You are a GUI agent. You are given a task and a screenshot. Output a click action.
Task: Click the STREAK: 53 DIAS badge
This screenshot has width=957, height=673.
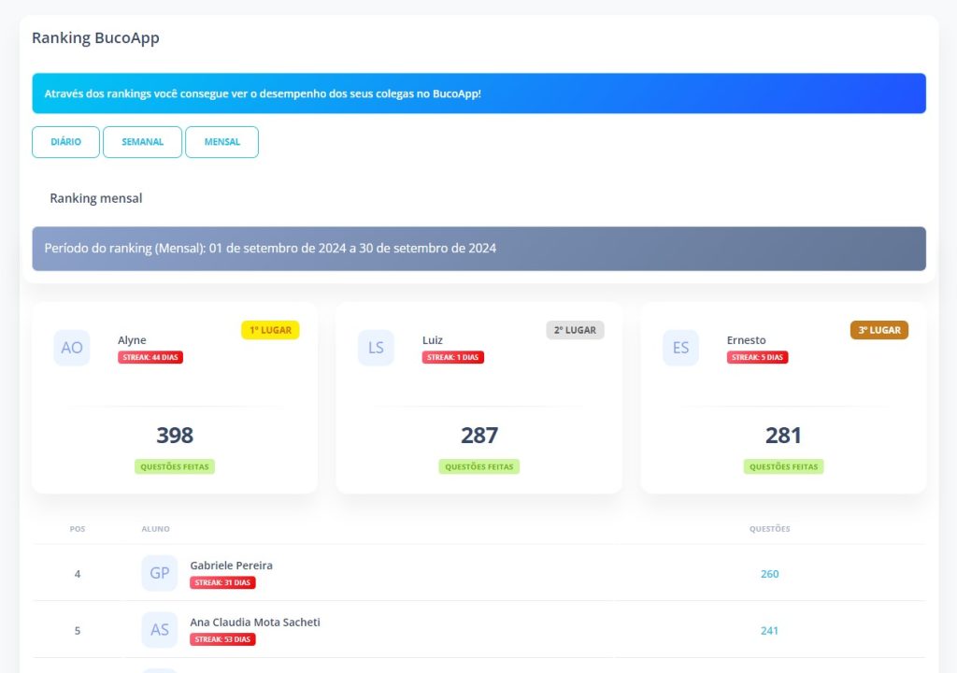pyautogui.click(x=222, y=639)
